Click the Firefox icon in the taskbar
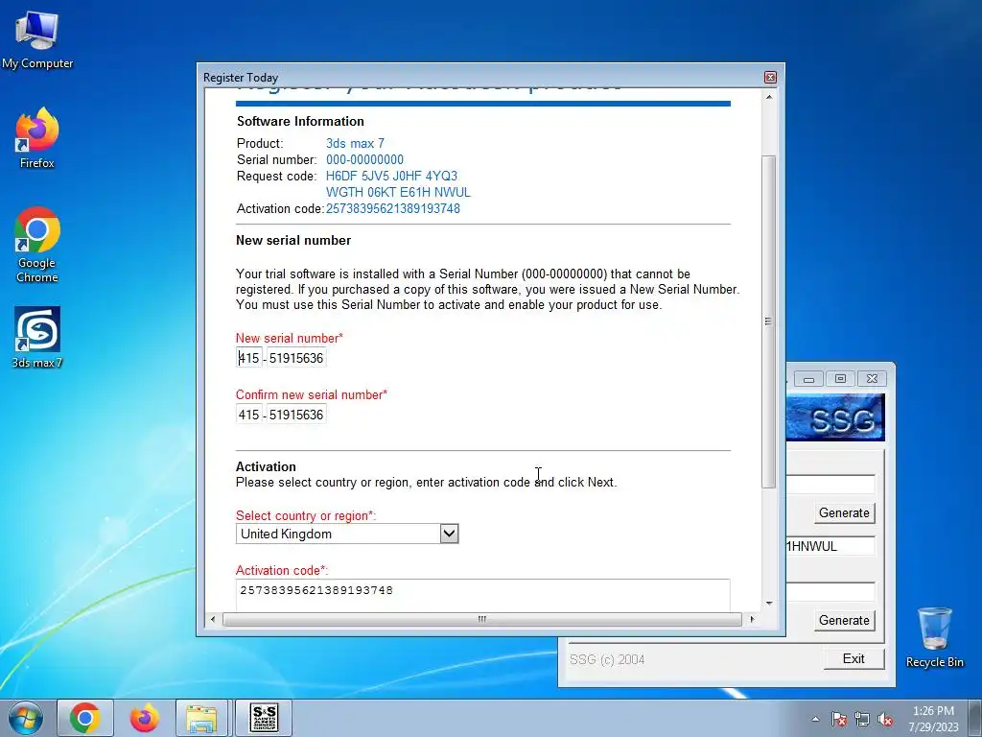Viewport: 982px width, 737px height. [145, 718]
